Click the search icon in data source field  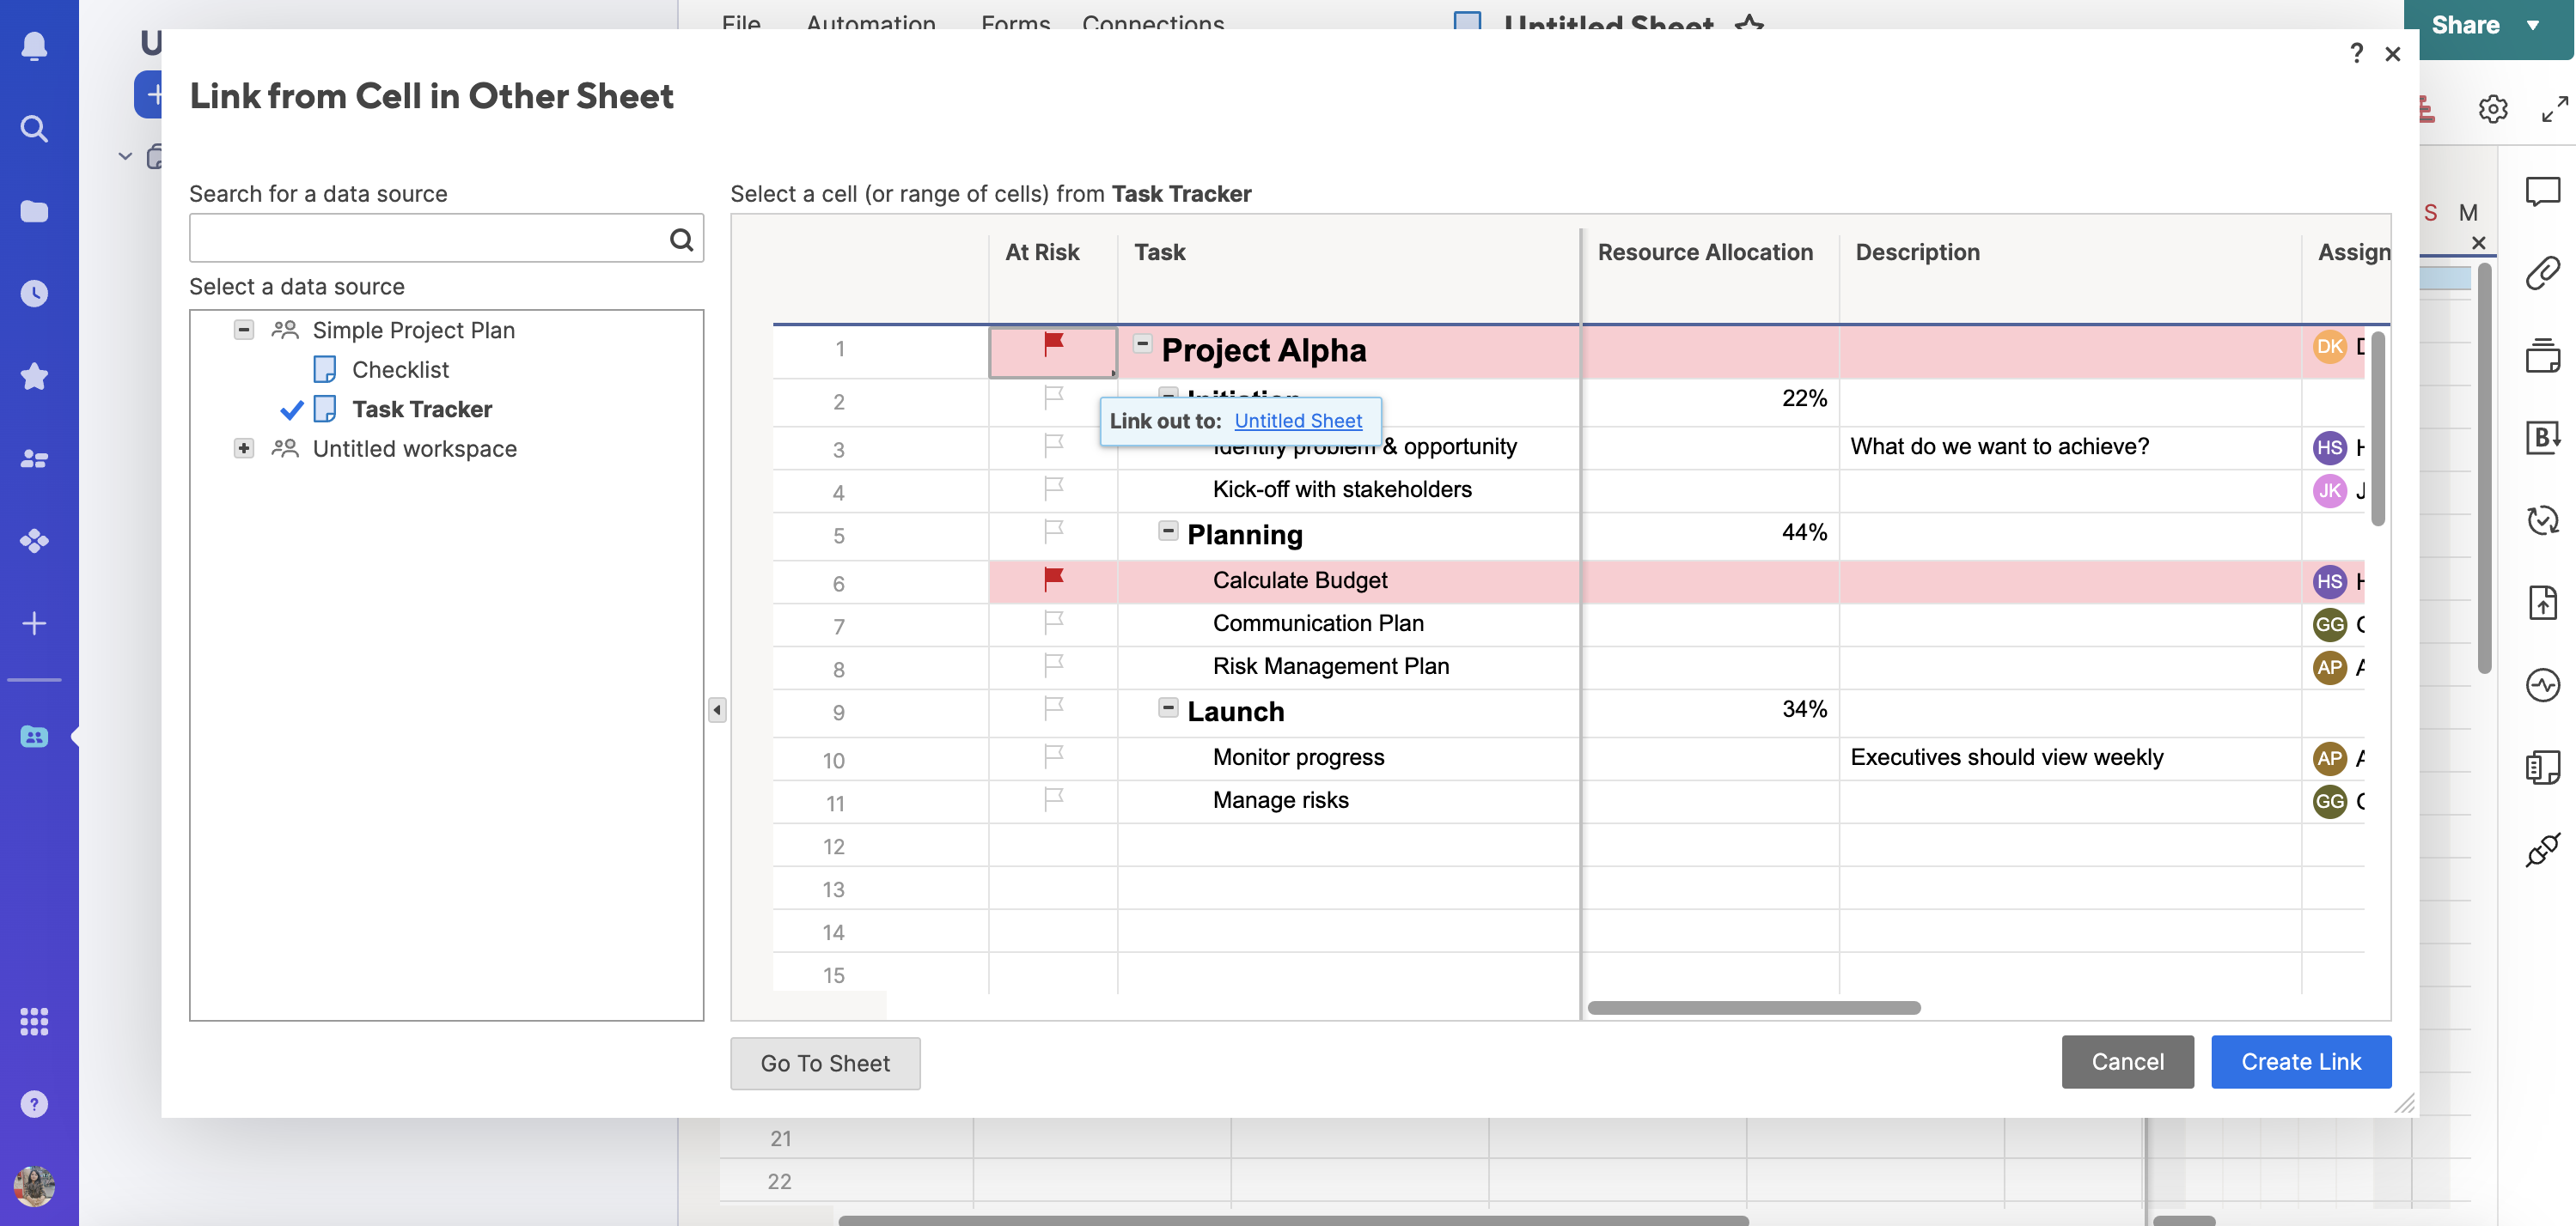681,236
